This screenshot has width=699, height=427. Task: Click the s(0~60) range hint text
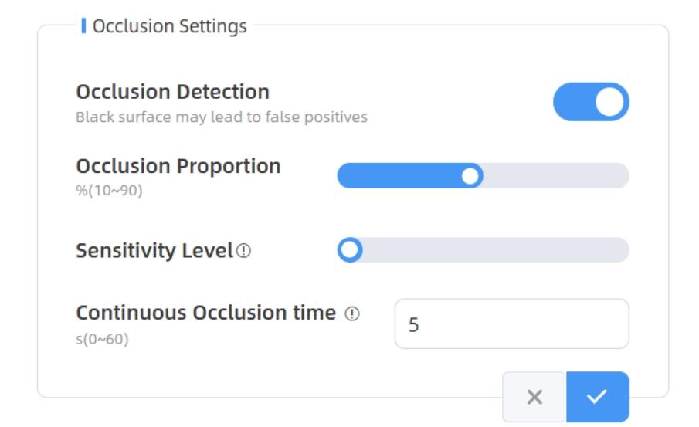click(102, 338)
